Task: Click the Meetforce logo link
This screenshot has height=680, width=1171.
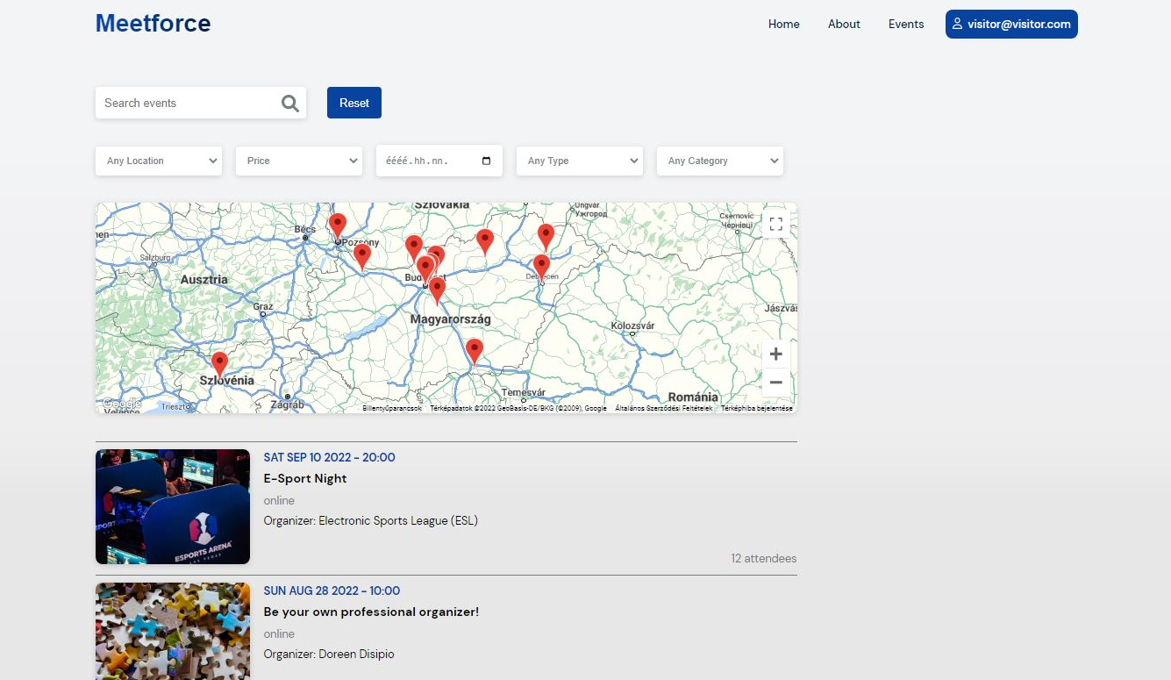Action: 153,23
